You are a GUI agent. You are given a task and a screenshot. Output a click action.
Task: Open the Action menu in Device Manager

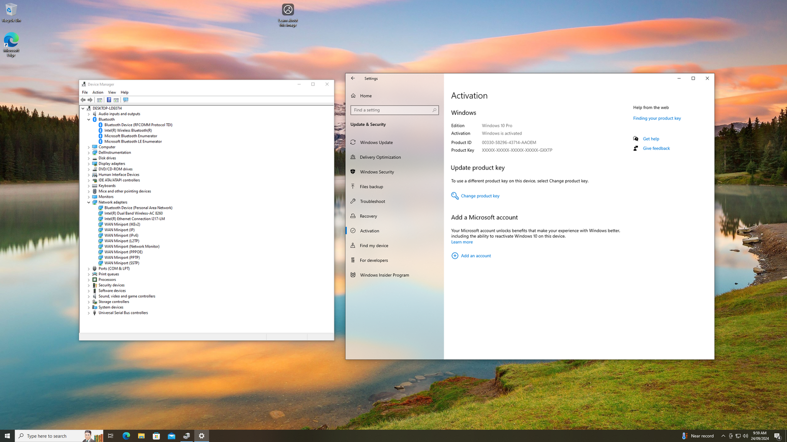[x=98, y=92]
